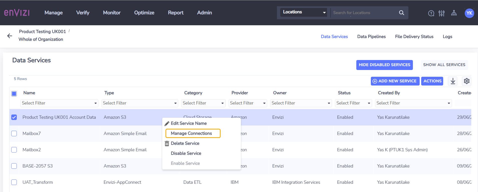Screen dimensions: 478x192
Task: Select Edit Service Name in context menu
Action: (189, 123)
